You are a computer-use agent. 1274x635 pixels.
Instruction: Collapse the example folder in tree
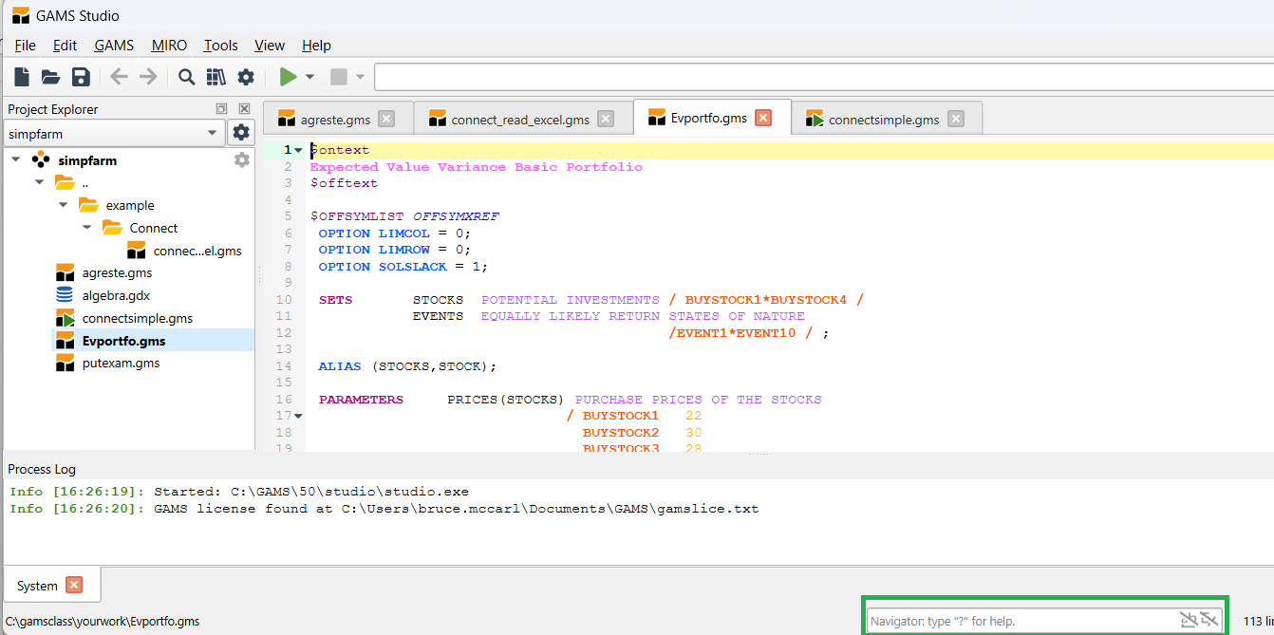(64, 205)
